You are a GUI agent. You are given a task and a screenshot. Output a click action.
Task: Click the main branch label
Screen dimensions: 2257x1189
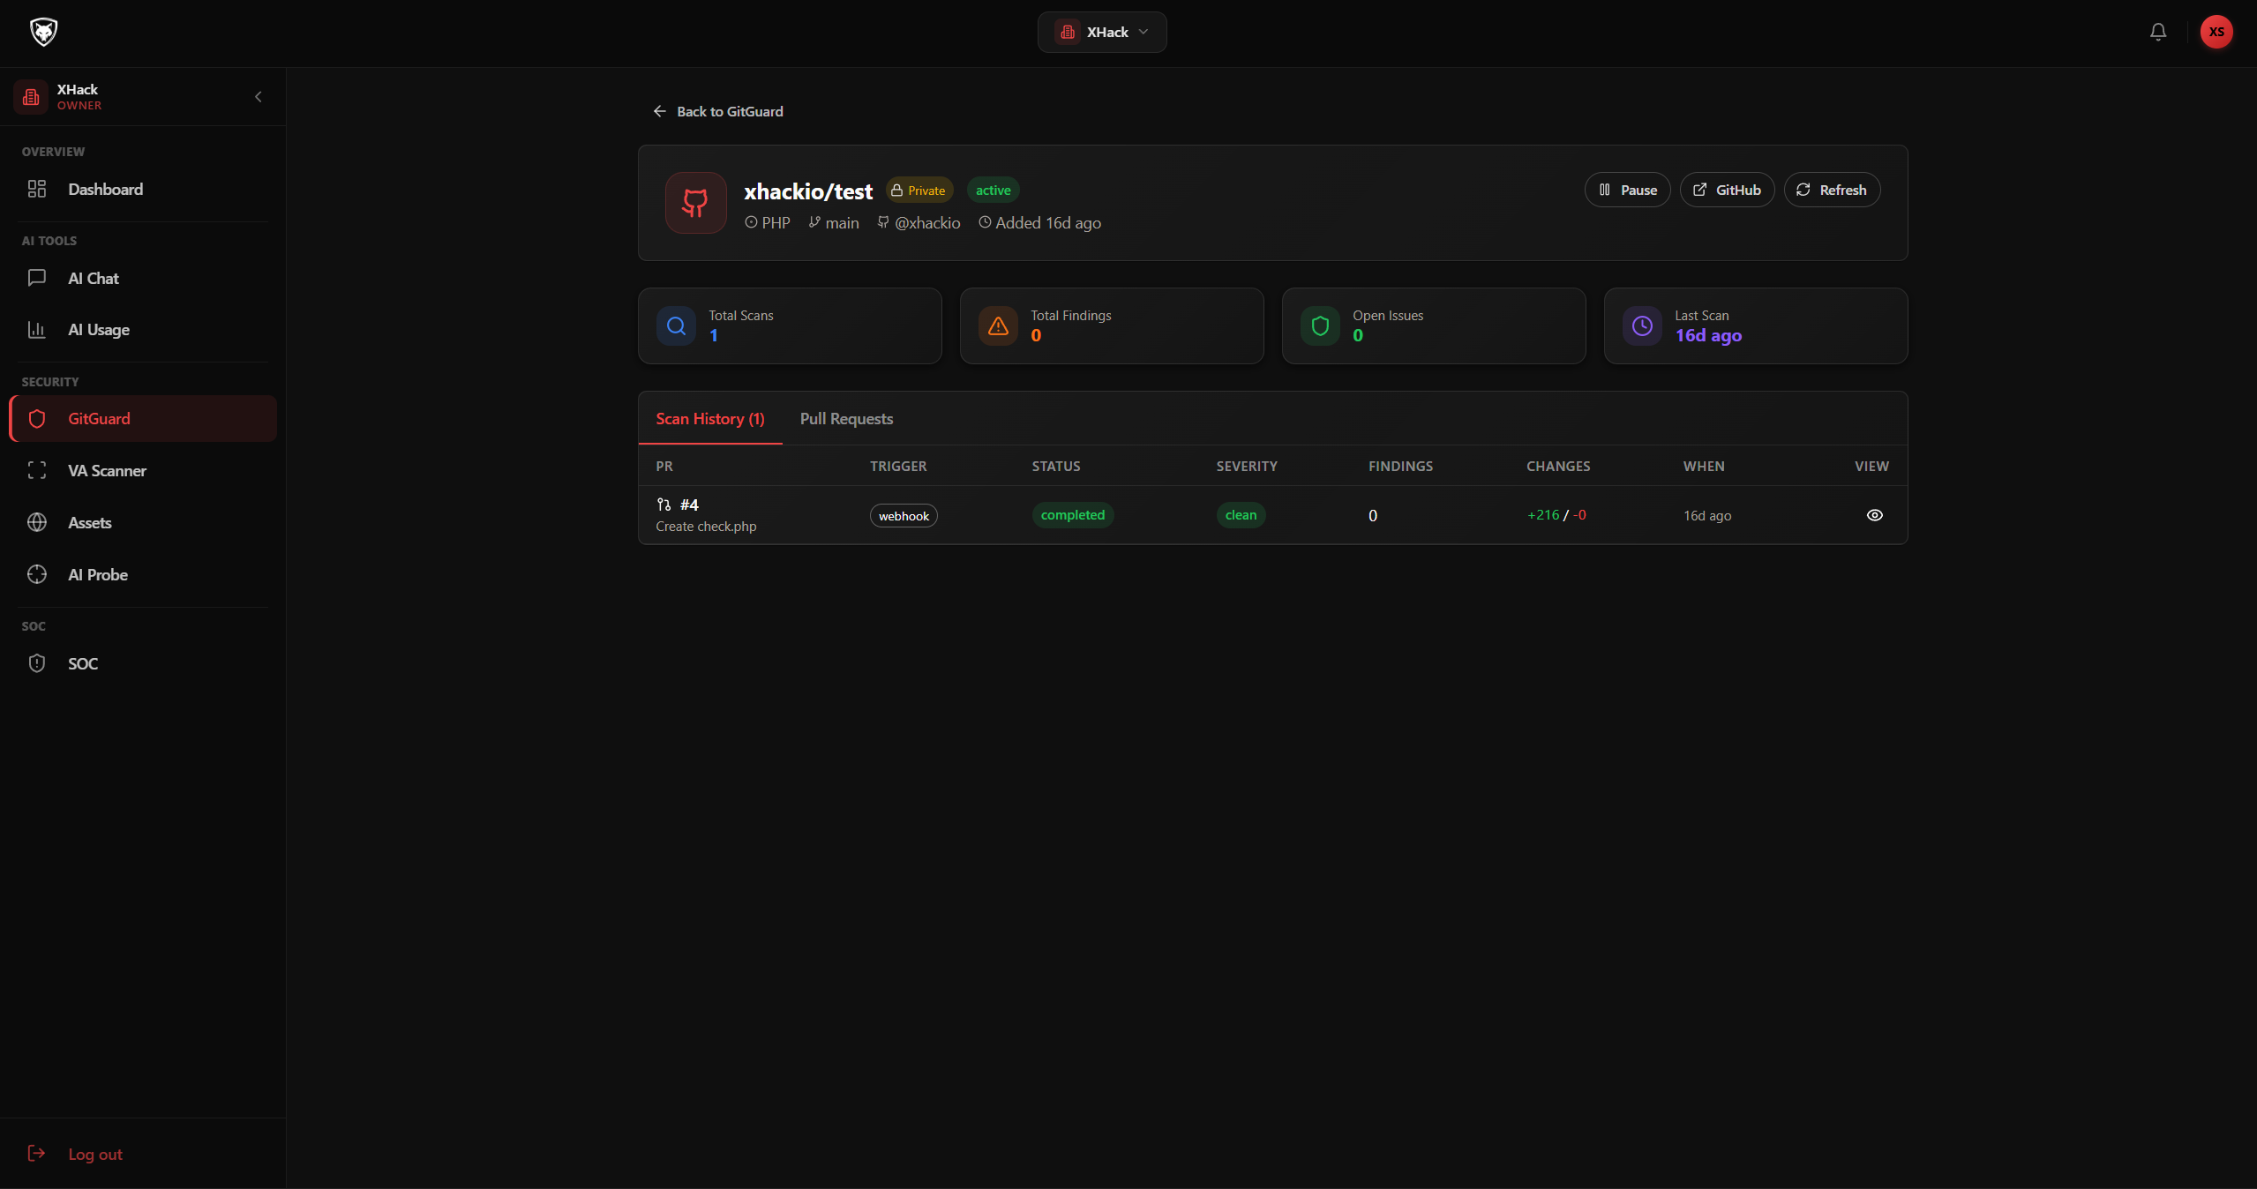pos(834,223)
